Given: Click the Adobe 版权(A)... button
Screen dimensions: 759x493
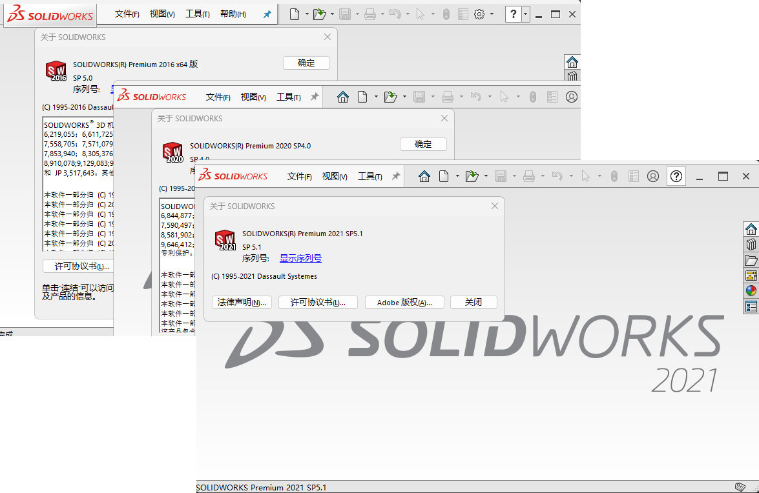Looking at the screenshot, I should [x=404, y=302].
